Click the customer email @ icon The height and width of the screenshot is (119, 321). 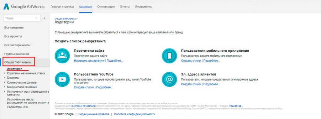[x=169, y=79]
